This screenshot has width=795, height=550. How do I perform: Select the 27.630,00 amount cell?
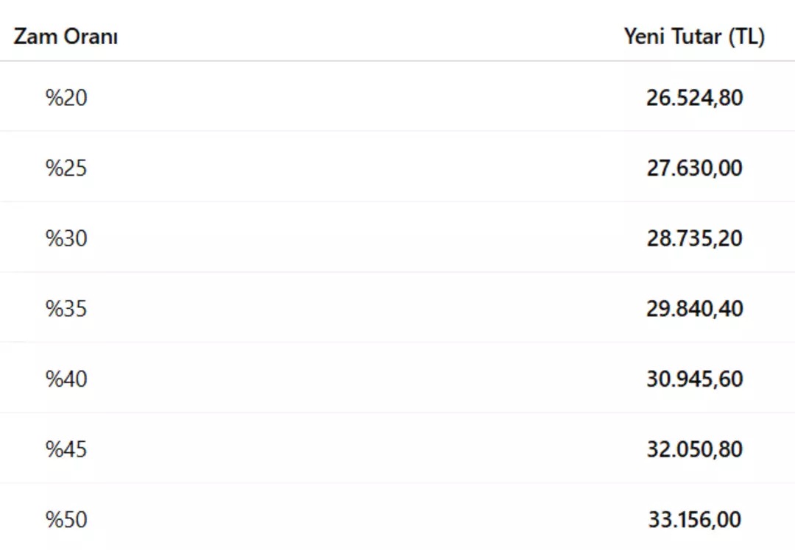tap(694, 168)
